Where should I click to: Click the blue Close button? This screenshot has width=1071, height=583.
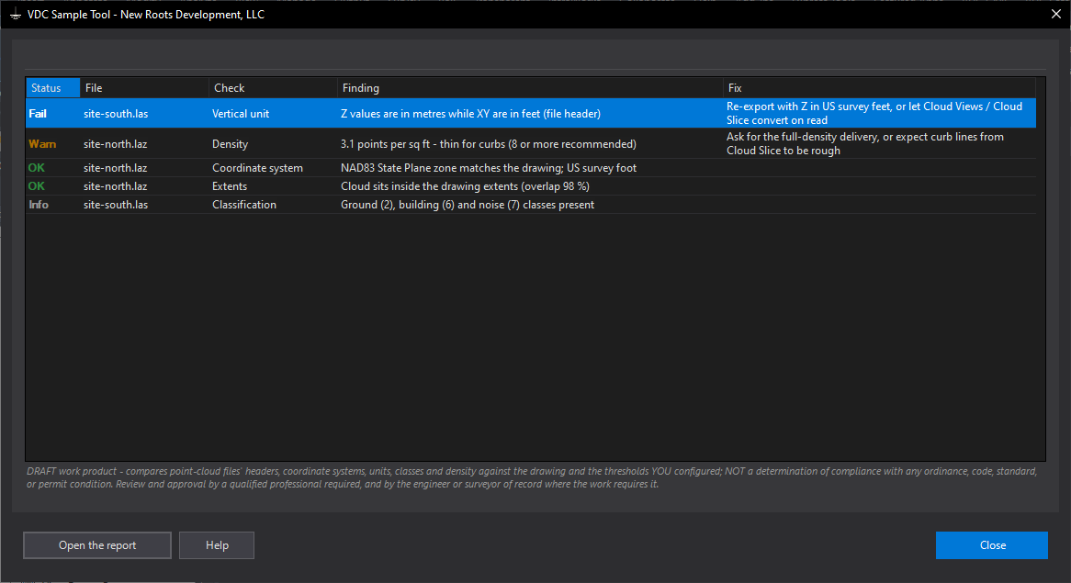point(992,544)
